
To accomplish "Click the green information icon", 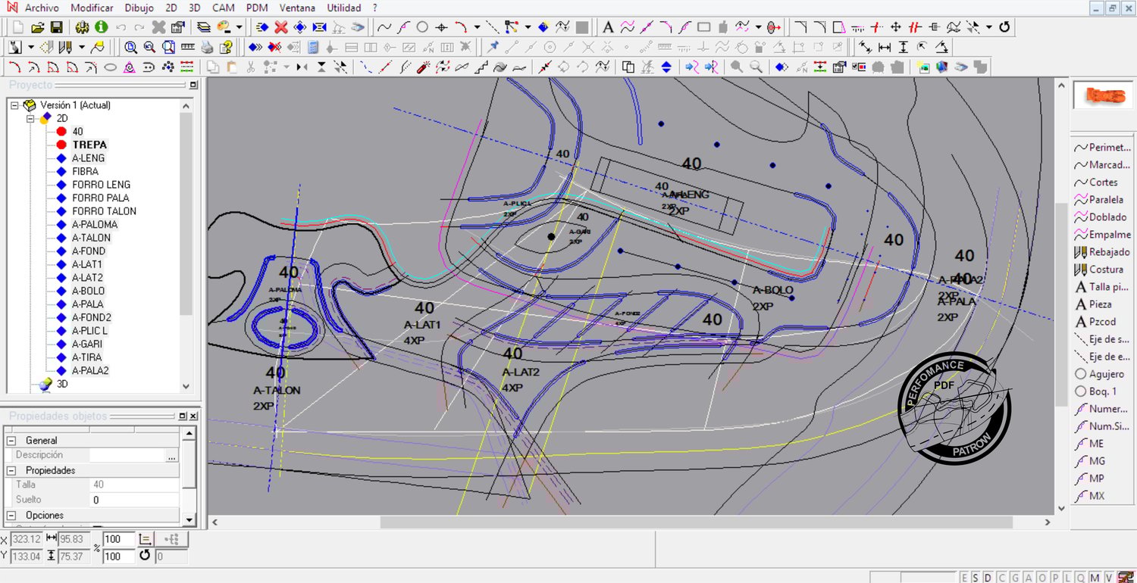I will point(101,27).
